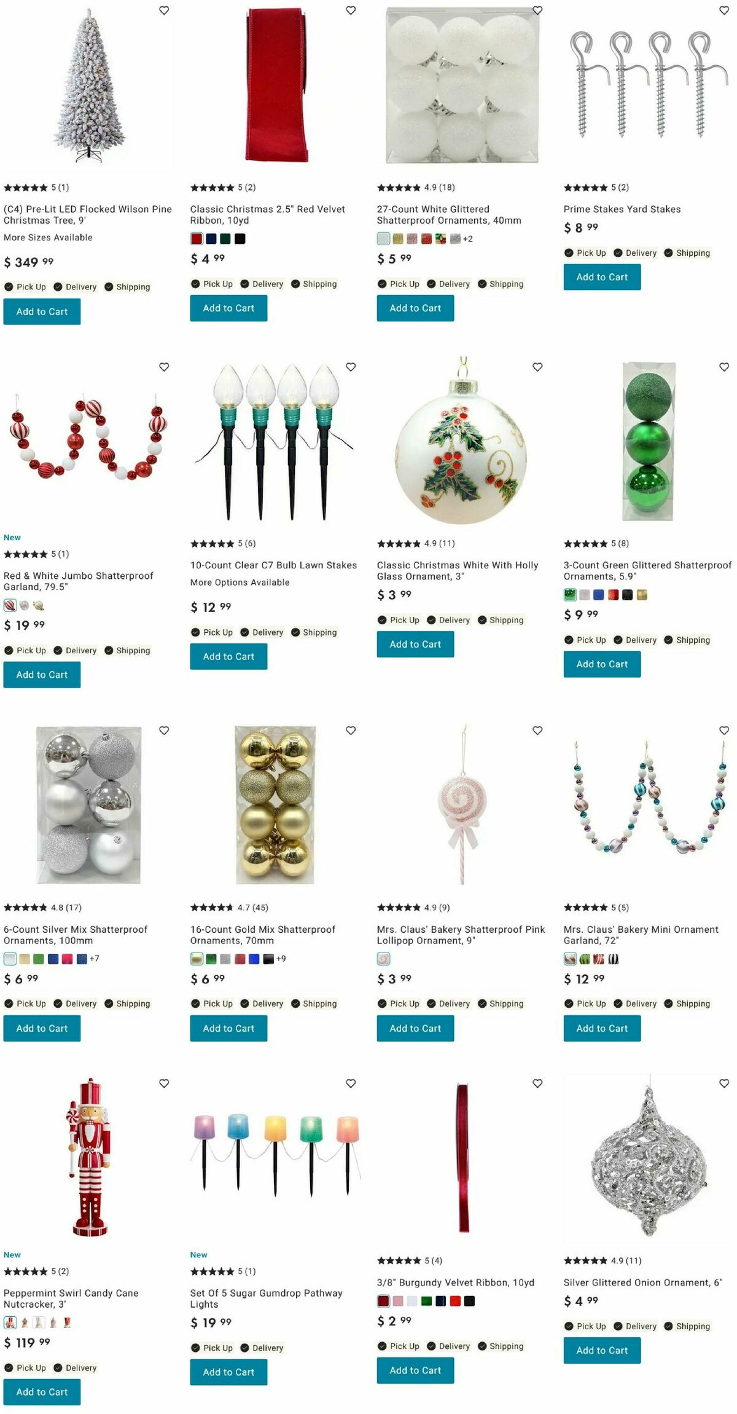
Task: Heart the White With Holly Glass Ornament
Action: (537, 367)
